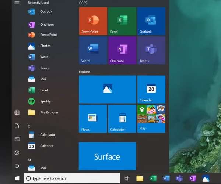
Task: Click the letter C app list header
Action: tap(29, 127)
